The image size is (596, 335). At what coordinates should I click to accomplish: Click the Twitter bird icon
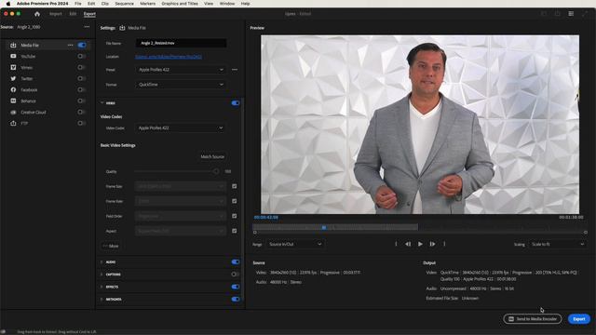click(13, 78)
